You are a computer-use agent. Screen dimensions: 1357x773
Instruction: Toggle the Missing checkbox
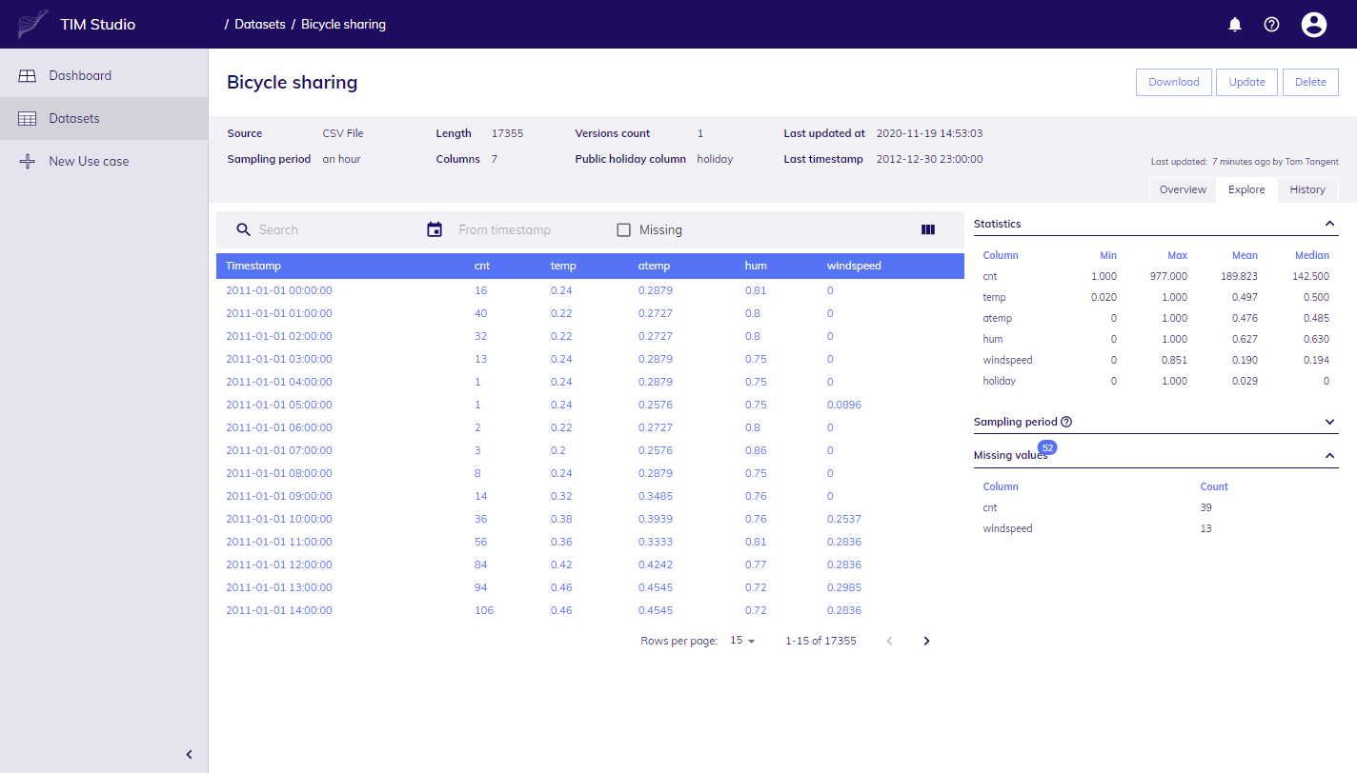coord(624,229)
